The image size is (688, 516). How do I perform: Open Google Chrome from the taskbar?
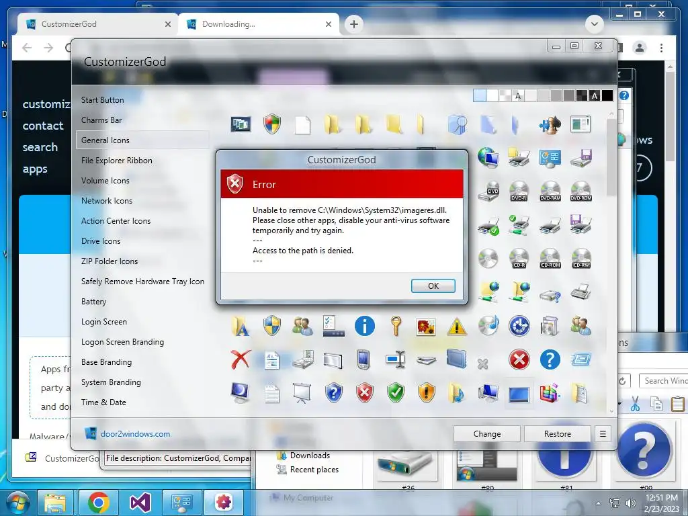pos(98,503)
